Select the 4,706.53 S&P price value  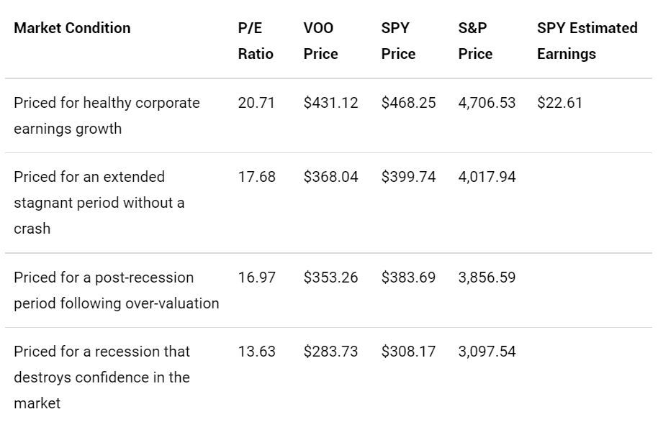tap(487, 103)
